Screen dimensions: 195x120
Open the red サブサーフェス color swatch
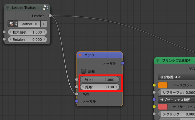coord(163,107)
